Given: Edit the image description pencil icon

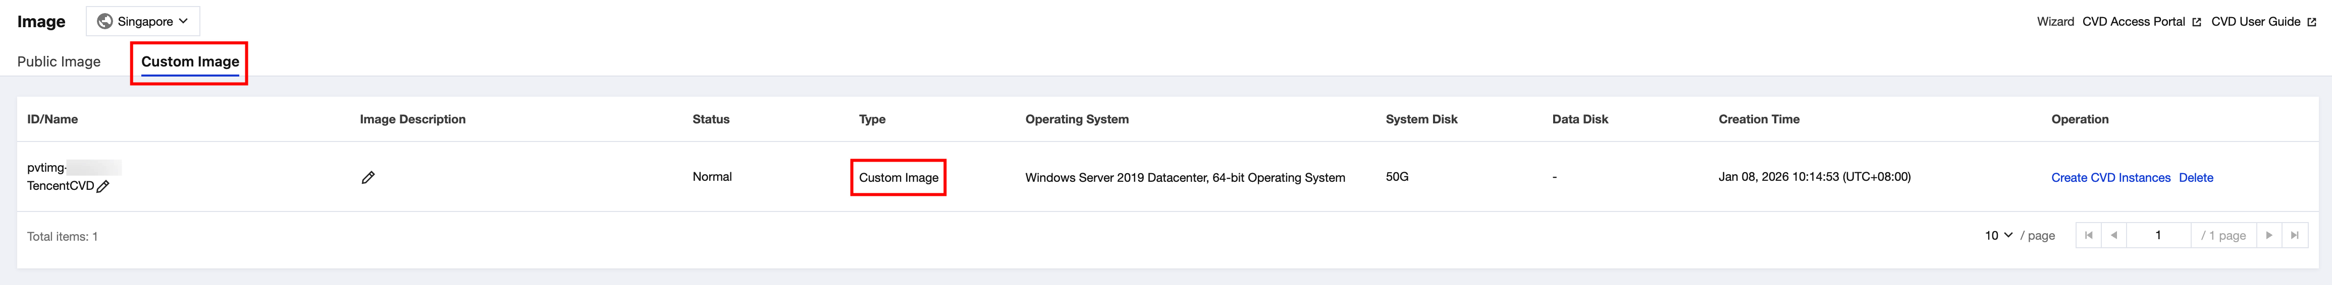Looking at the screenshot, I should pyautogui.click(x=367, y=178).
